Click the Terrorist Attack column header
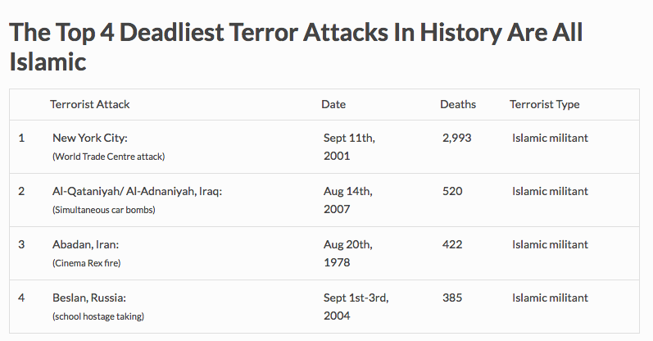653x341 pixels. pyautogui.click(x=90, y=104)
